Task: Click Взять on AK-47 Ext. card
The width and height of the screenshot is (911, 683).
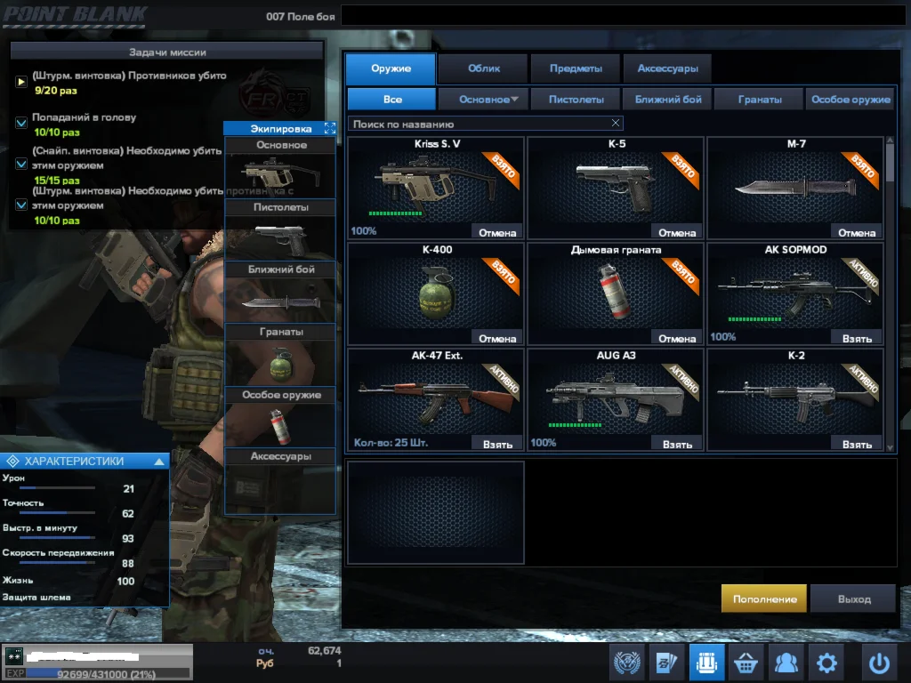Action: pos(496,444)
